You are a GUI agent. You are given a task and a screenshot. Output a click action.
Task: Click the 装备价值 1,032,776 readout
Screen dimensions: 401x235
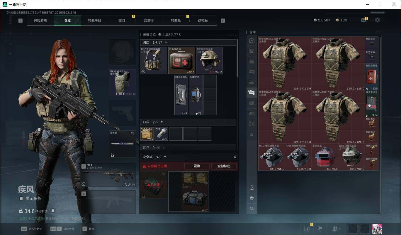point(162,35)
